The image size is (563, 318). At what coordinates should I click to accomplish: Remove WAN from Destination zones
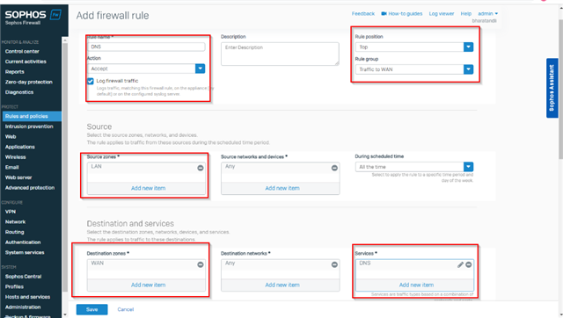click(201, 264)
